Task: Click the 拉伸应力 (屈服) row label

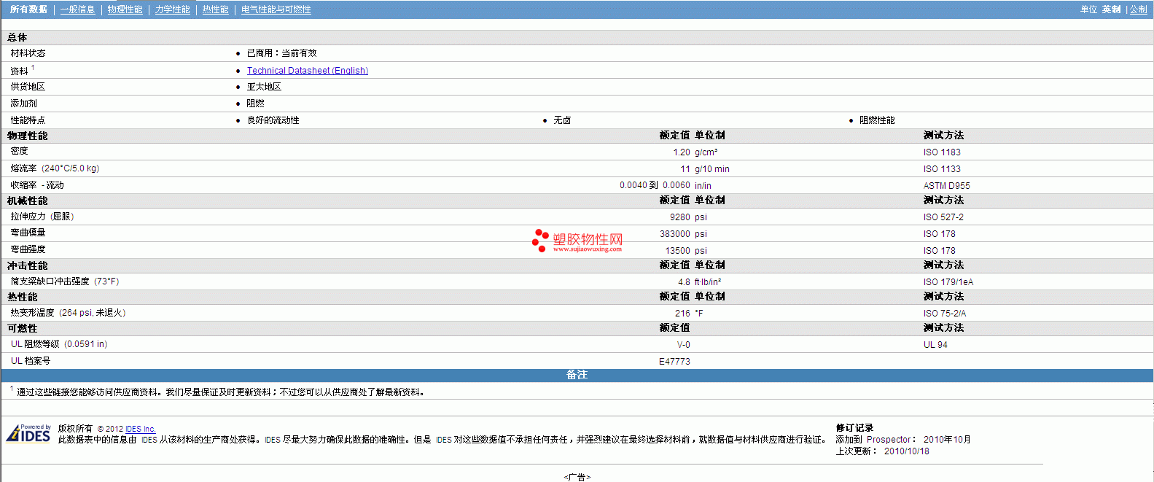Action: [x=42, y=217]
